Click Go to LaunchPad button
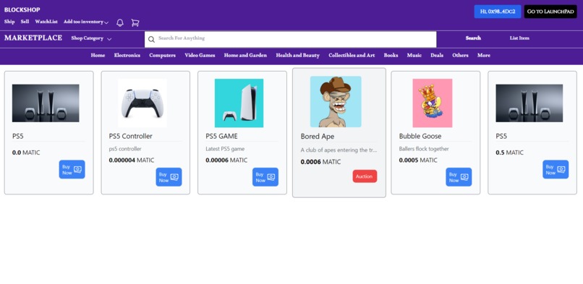Screen dimensions: 583x284 pyautogui.click(x=550, y=12)
